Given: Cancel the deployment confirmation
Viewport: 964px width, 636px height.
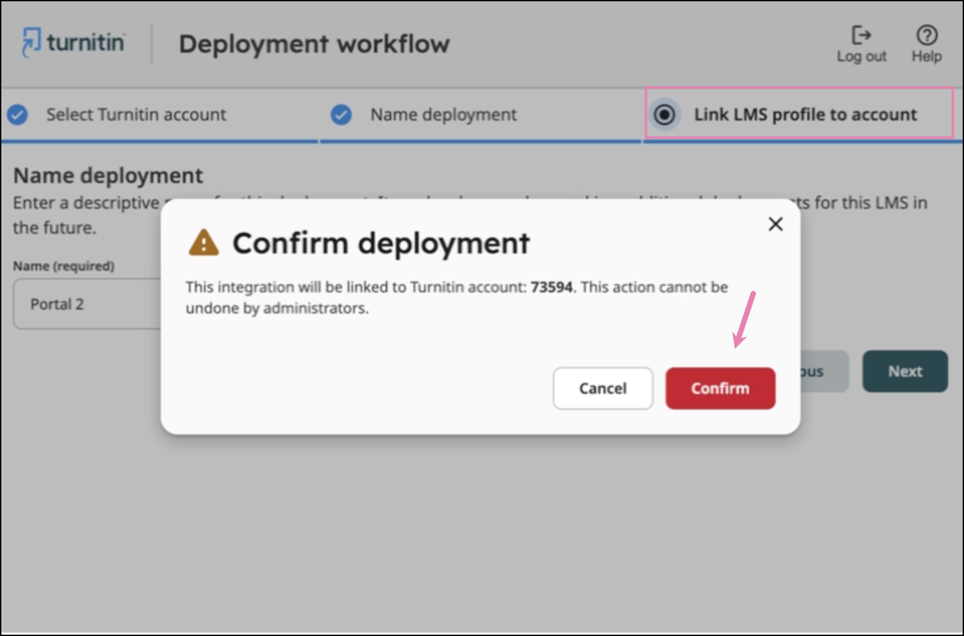Looking at the screenshot, I should click(x=603, y=388).
